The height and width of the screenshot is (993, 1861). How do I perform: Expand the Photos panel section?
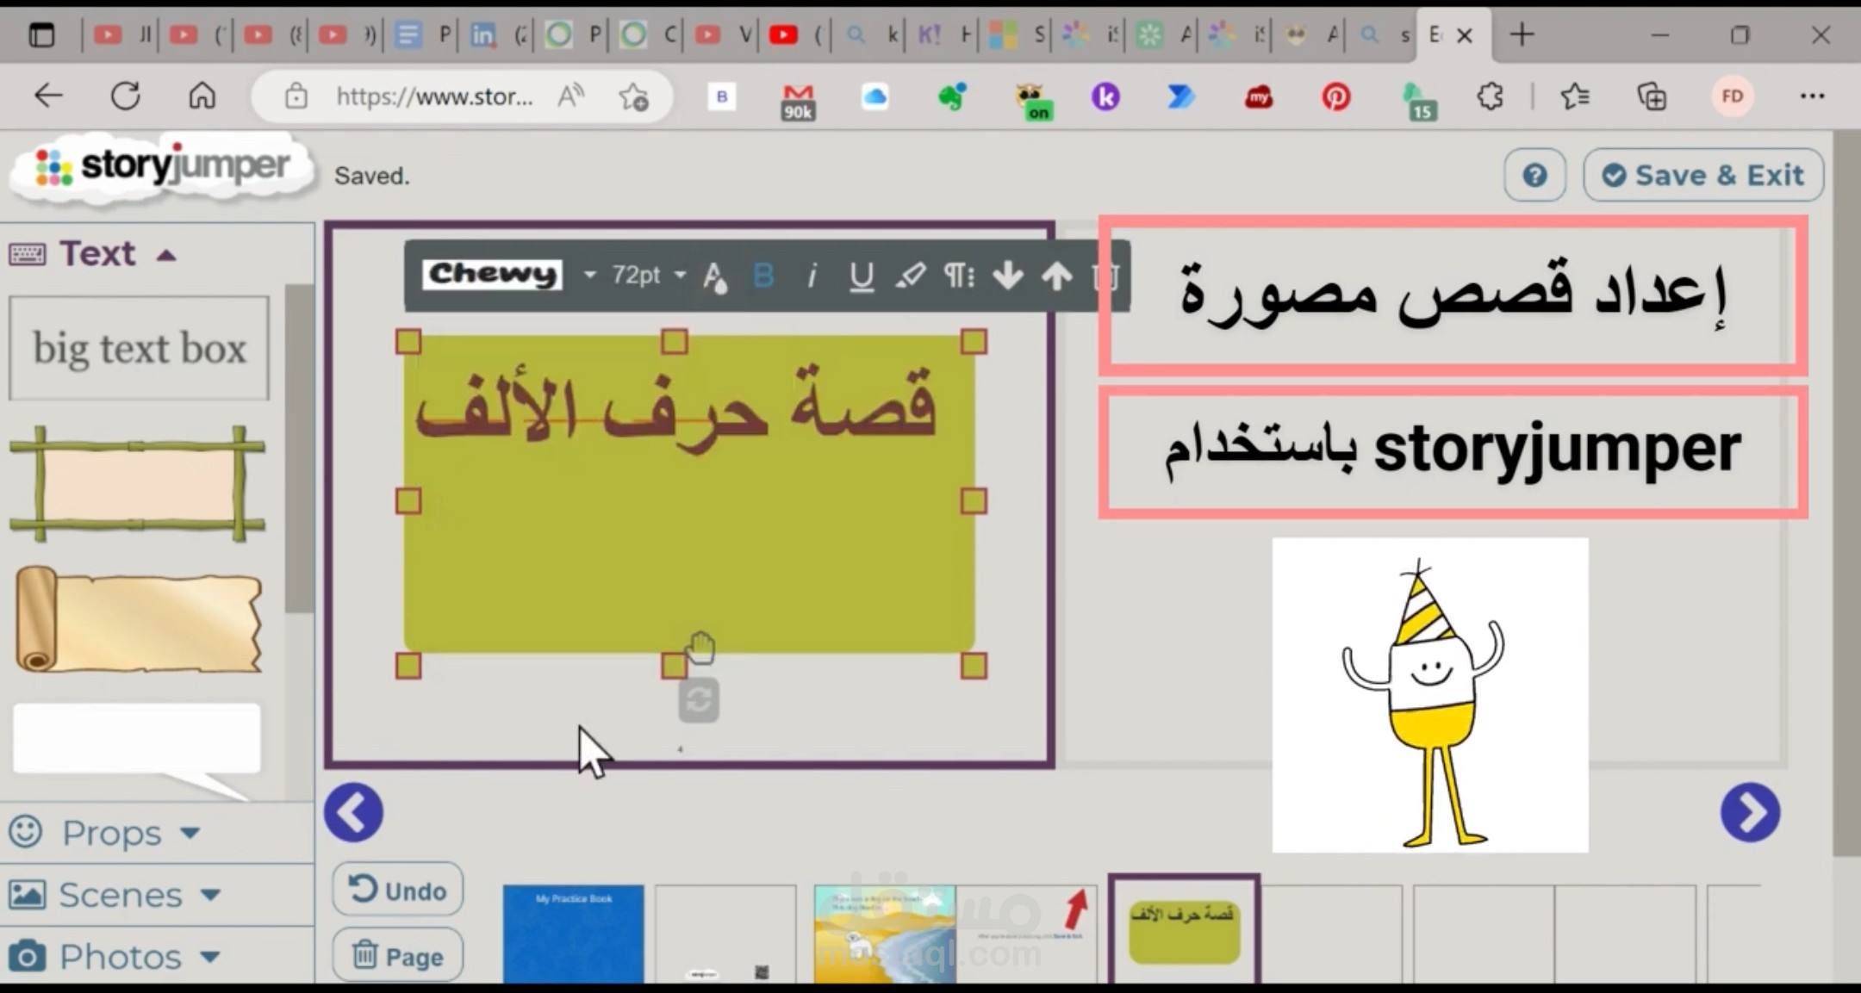click(115, 957)
